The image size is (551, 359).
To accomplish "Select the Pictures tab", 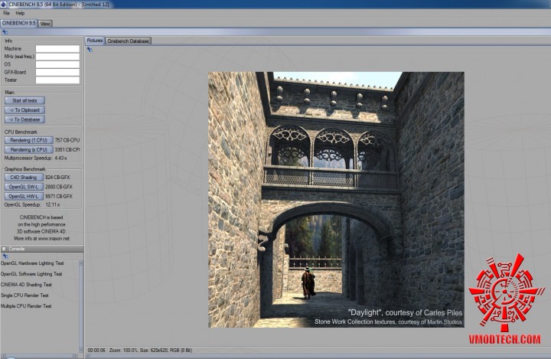I will click(x=95, y=41).
